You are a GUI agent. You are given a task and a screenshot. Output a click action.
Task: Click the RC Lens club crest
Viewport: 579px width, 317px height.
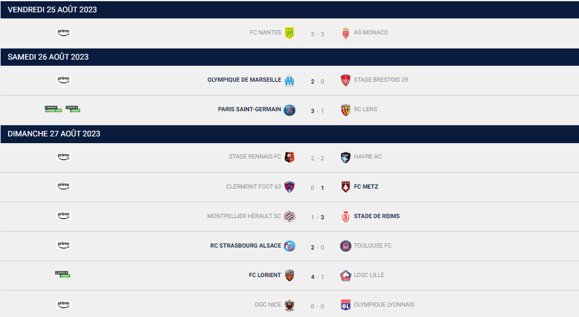345,110
